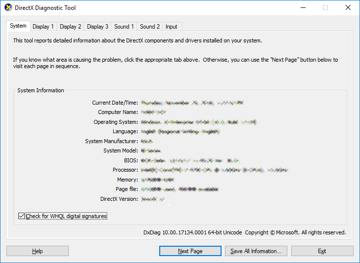Click the Exit button
The height and width of the screenshot is (263, 360).
coord(322,251)
